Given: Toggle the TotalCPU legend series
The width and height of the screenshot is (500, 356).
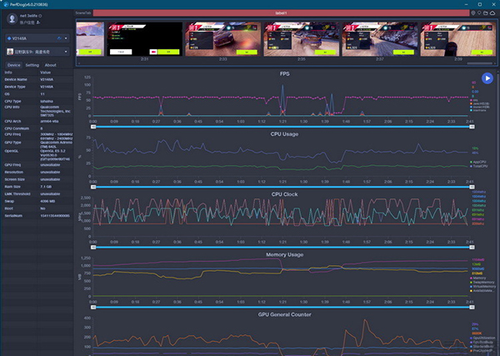Looking at the screenshot, I should [x=481, y=166].
